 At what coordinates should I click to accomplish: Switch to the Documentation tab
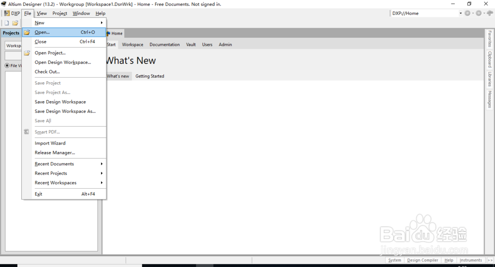[x=164, y=45]
